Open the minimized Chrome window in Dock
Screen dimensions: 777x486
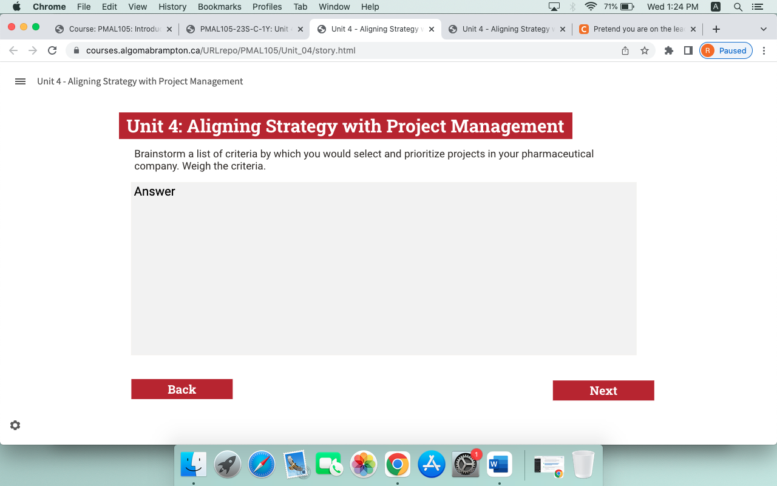(549, 465)
